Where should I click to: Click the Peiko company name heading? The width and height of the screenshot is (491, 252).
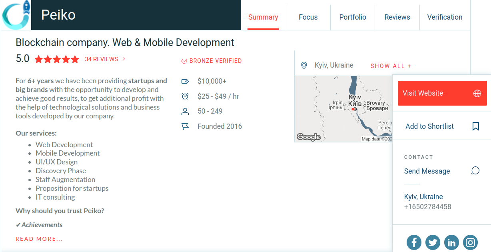click(x=58, y=15)
